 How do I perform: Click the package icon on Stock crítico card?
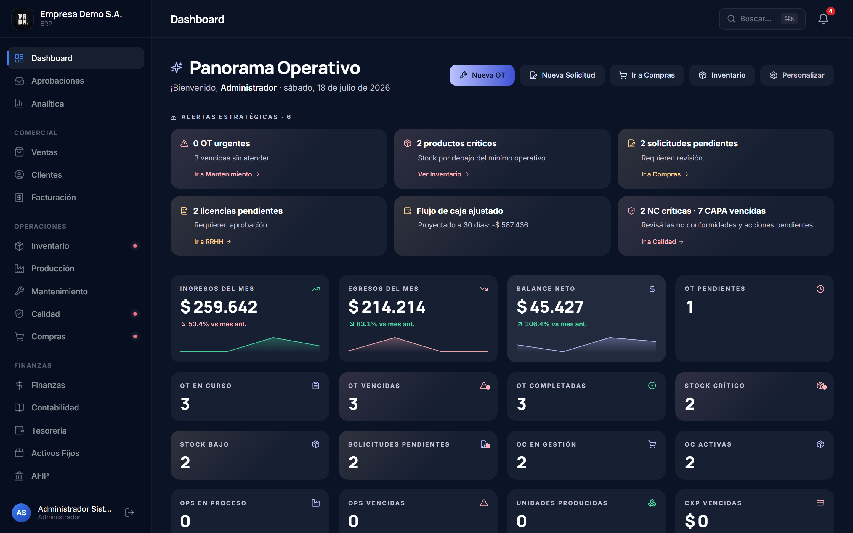[821, 386]
